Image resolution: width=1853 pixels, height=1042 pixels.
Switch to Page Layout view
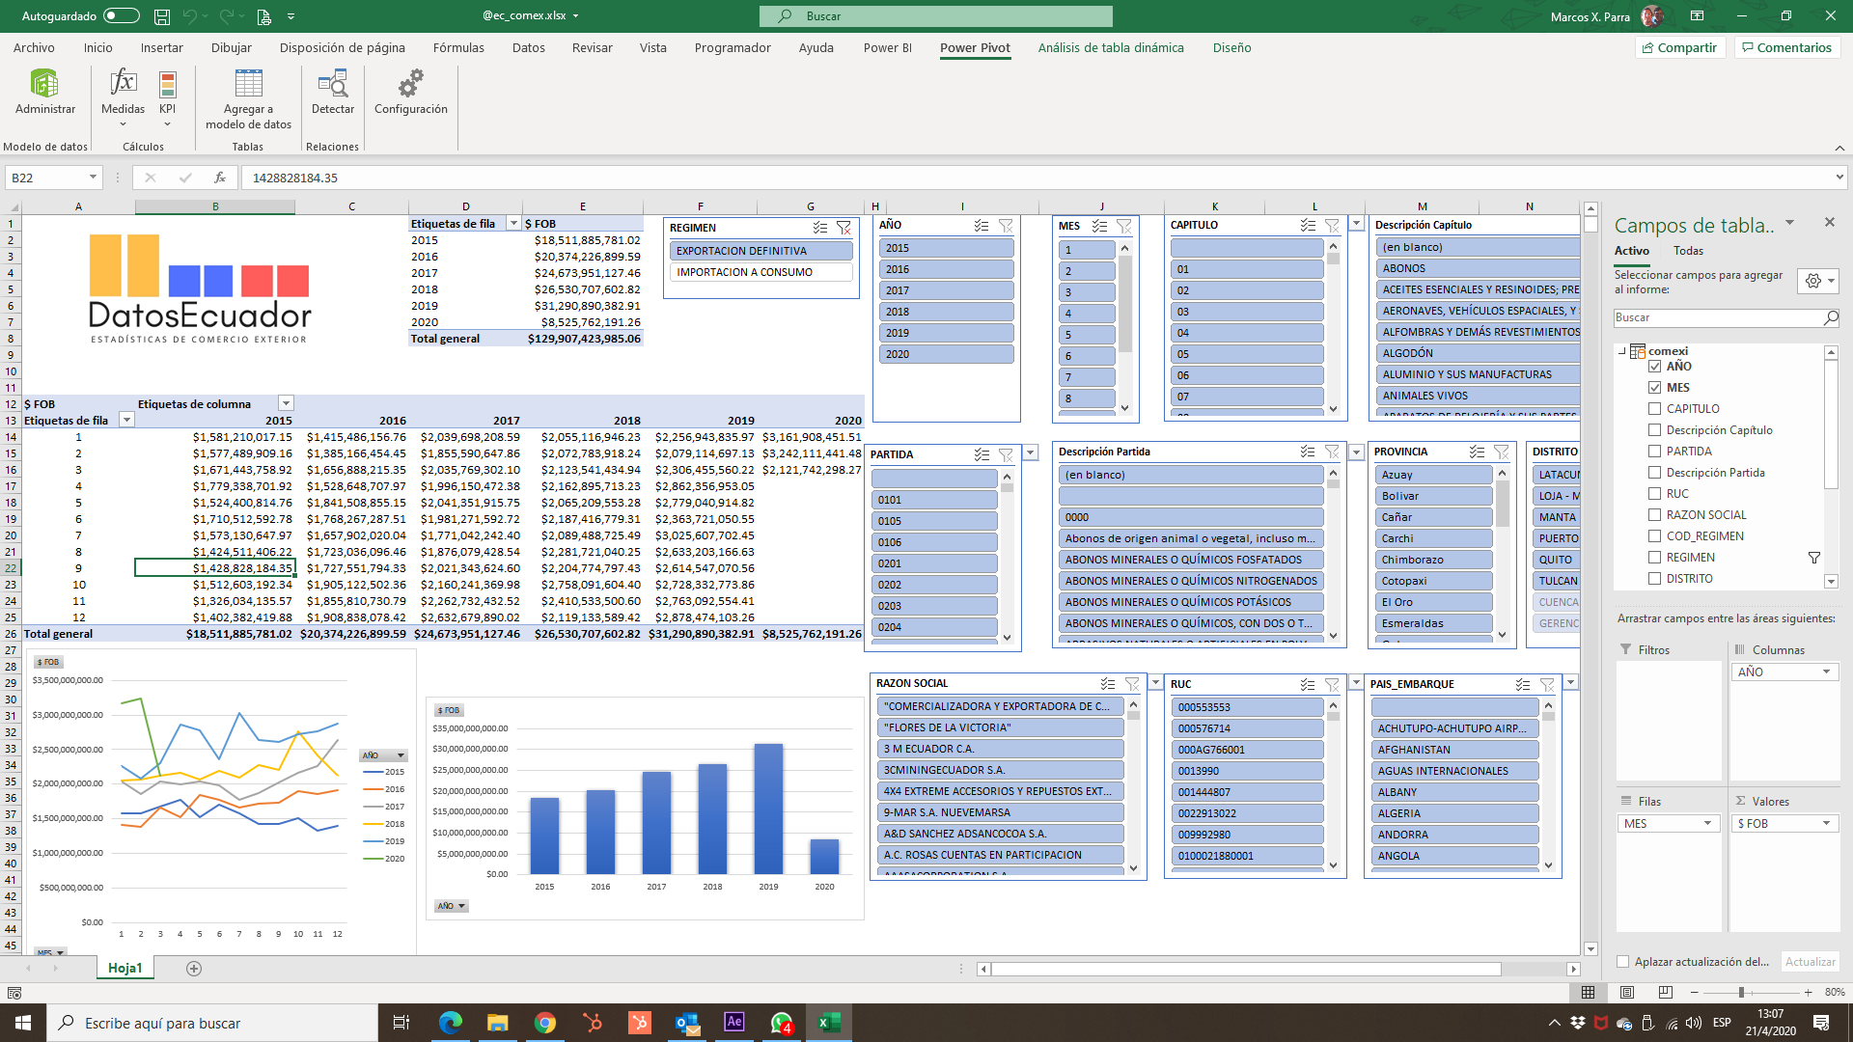[1627, 992]
